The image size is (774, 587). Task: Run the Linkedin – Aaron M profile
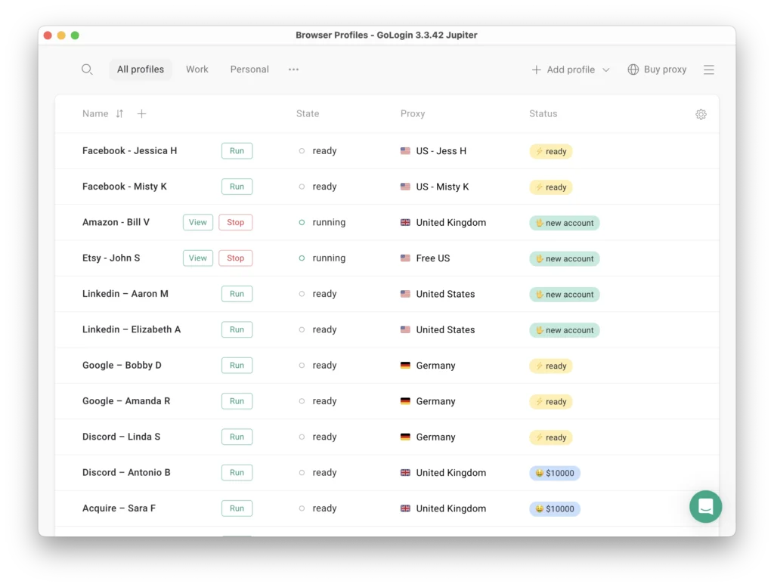(x=237, y=294)
